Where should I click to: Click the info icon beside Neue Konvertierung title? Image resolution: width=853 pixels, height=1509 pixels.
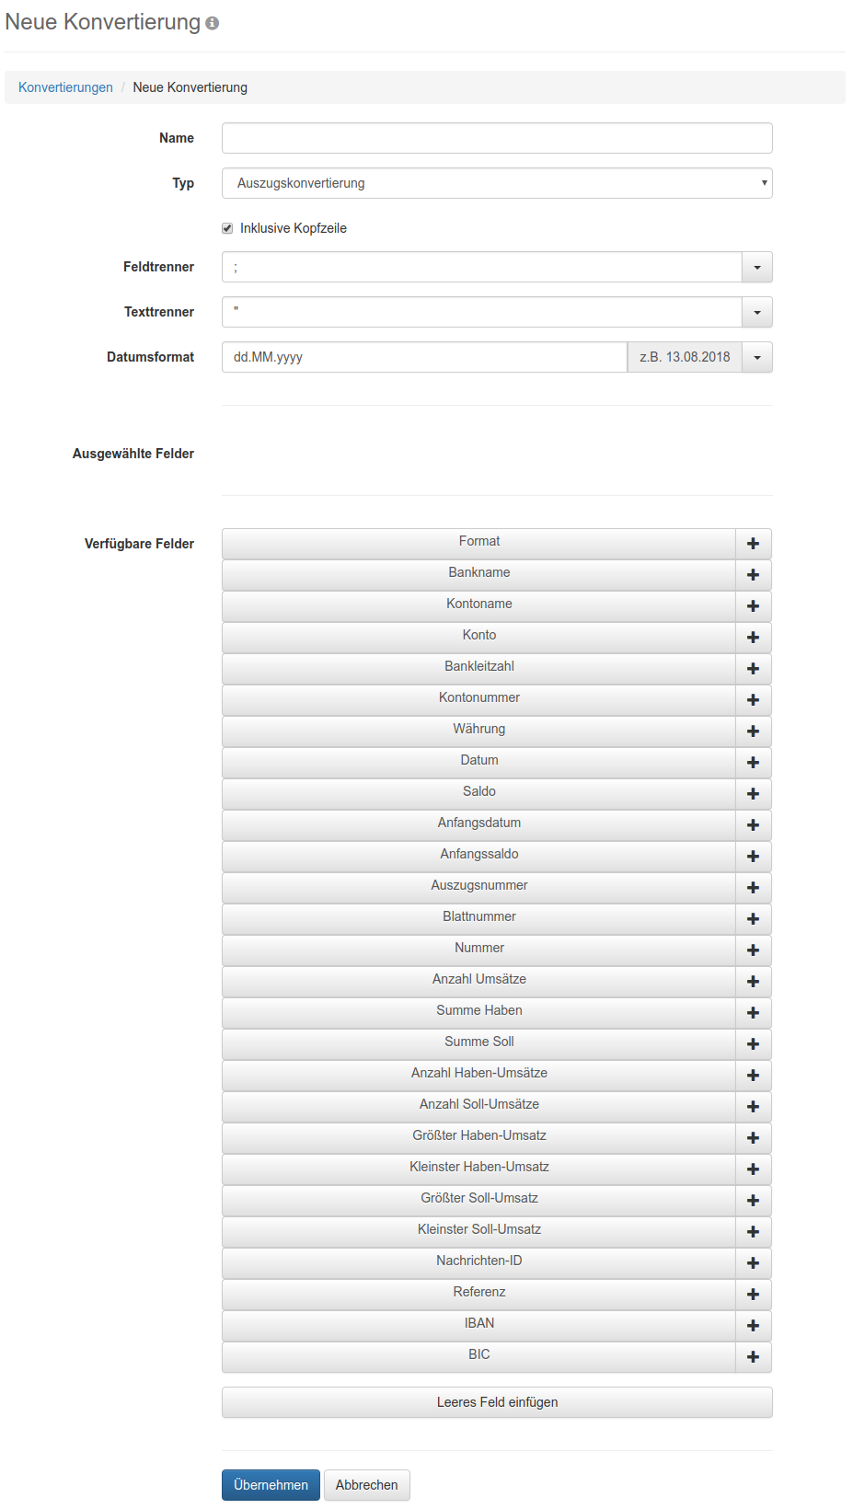(x=213, y=23)
